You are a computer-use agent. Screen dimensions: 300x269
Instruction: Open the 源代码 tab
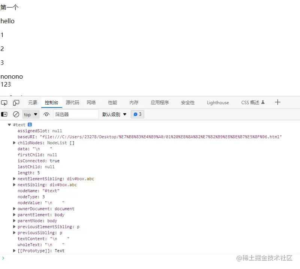[72, 103]
